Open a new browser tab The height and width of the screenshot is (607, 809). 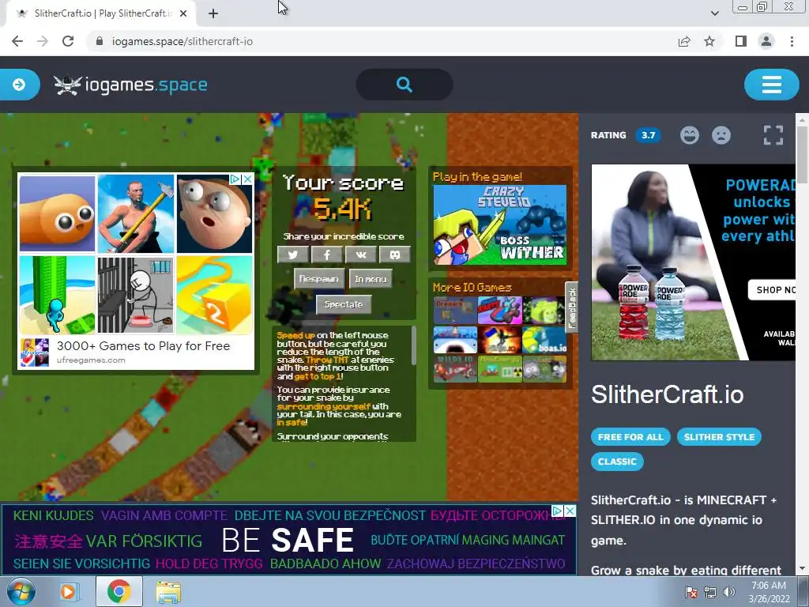(x=213, y=13)
